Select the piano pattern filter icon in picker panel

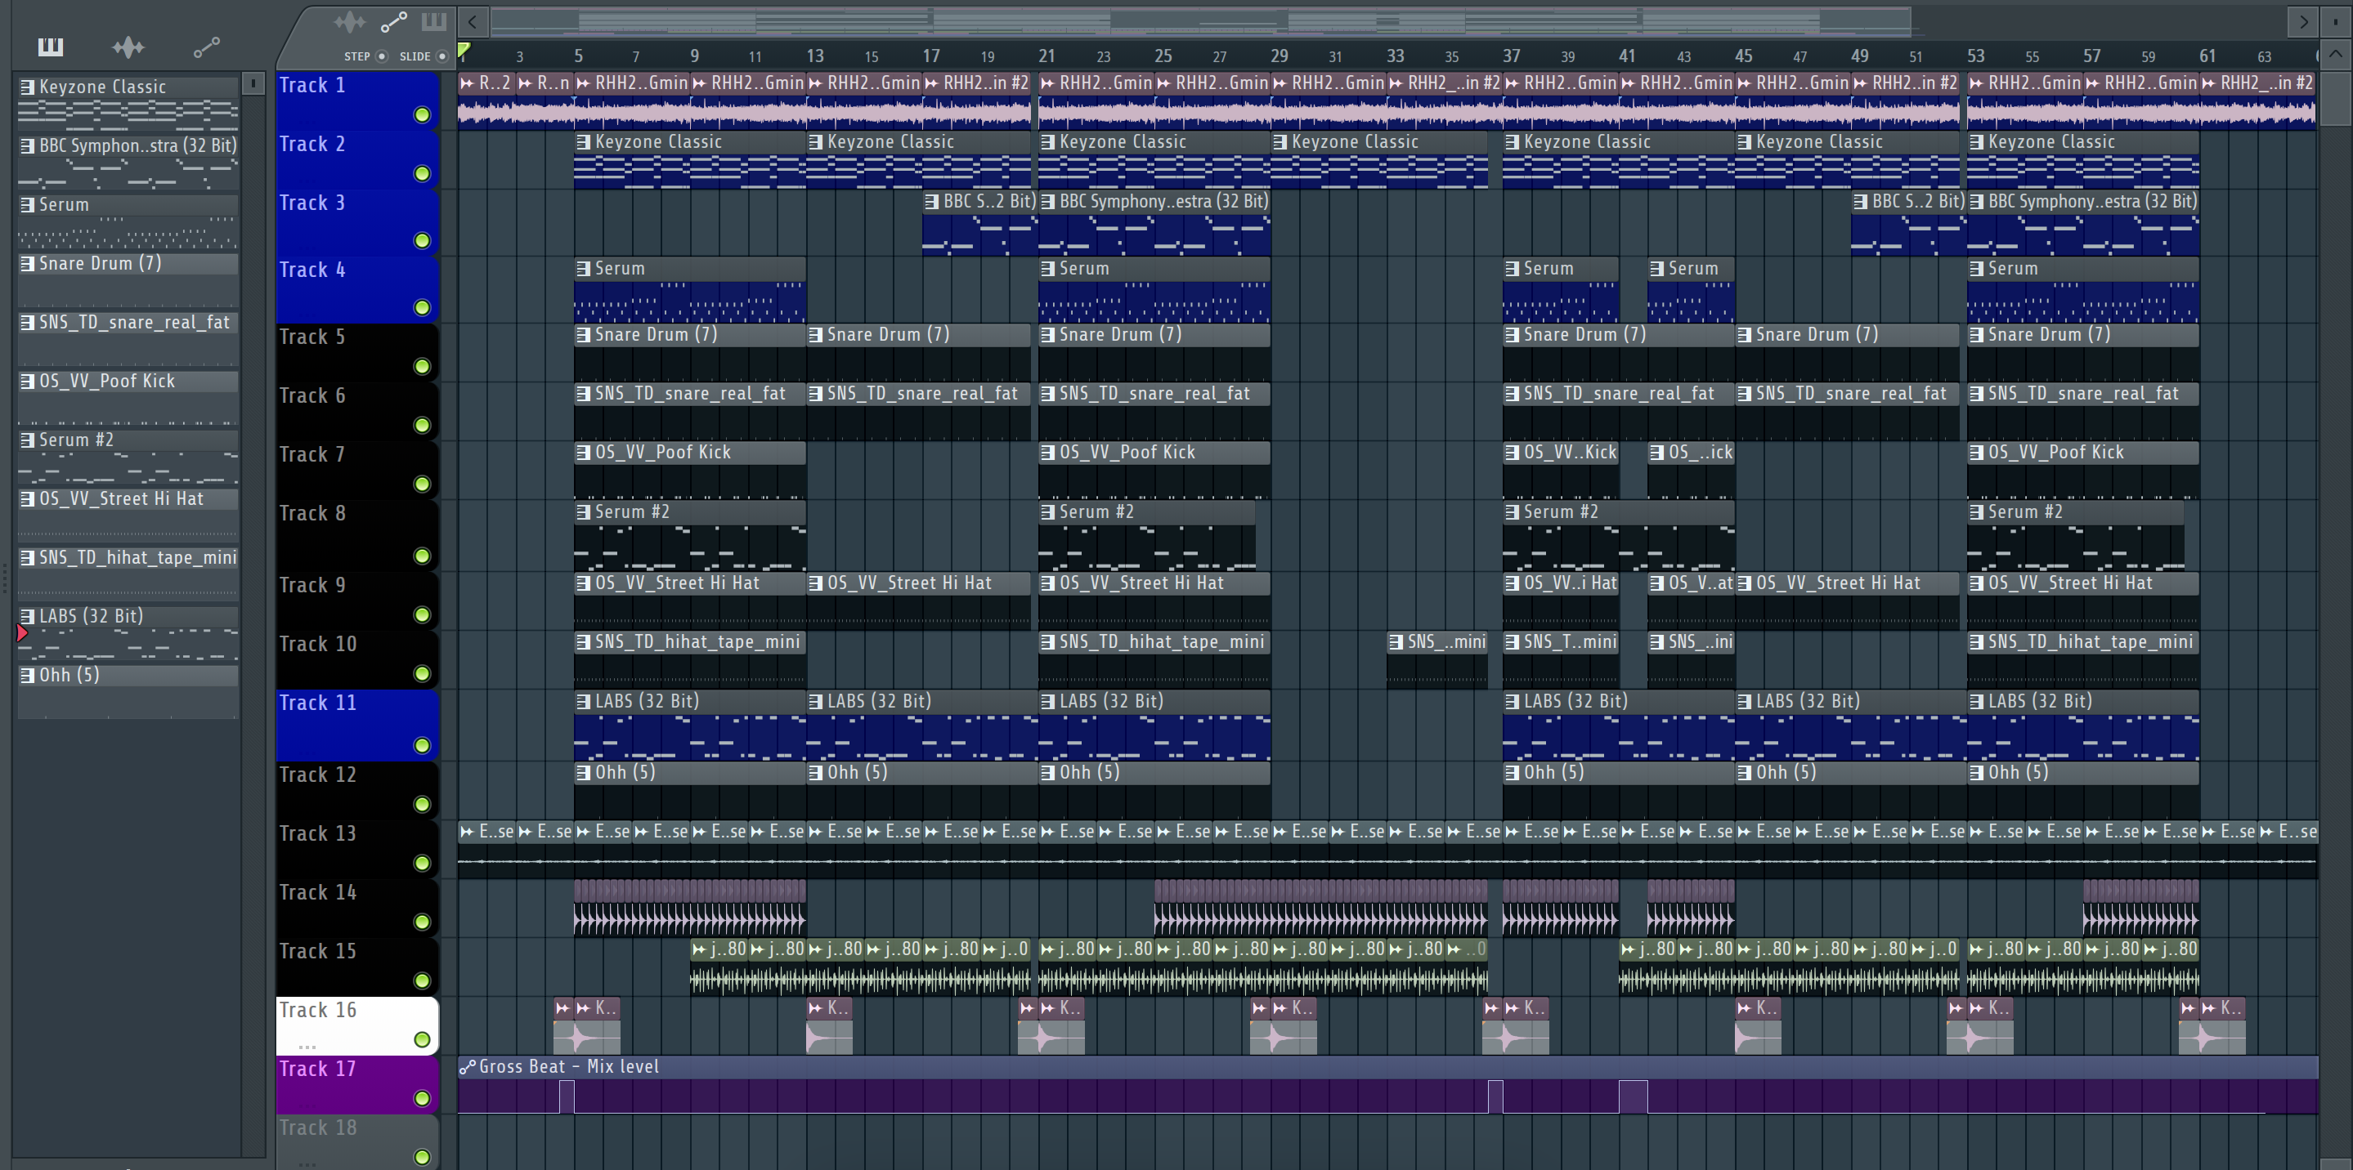(x=50, y=47)
